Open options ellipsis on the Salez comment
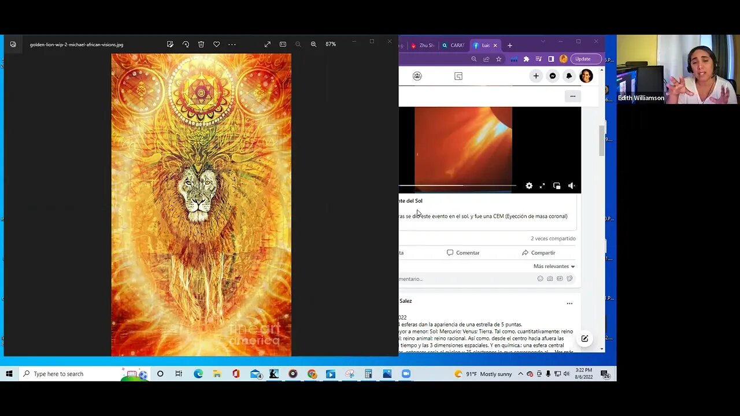Viewport: 740px width, 416px height. point(569,303)
